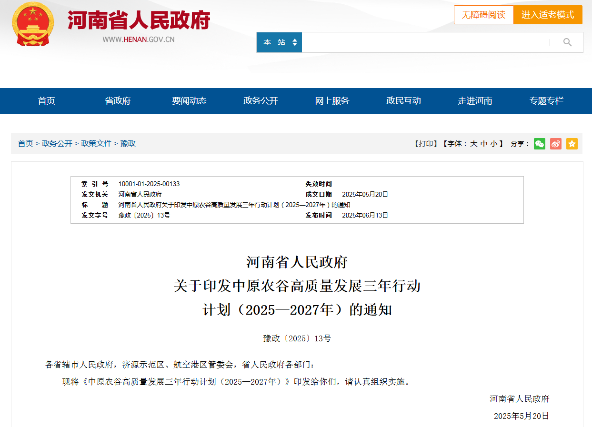The image size is (592, 427).
Task: Click 政策文件 in the breadcrumb
Action: (x=96, y=143)
